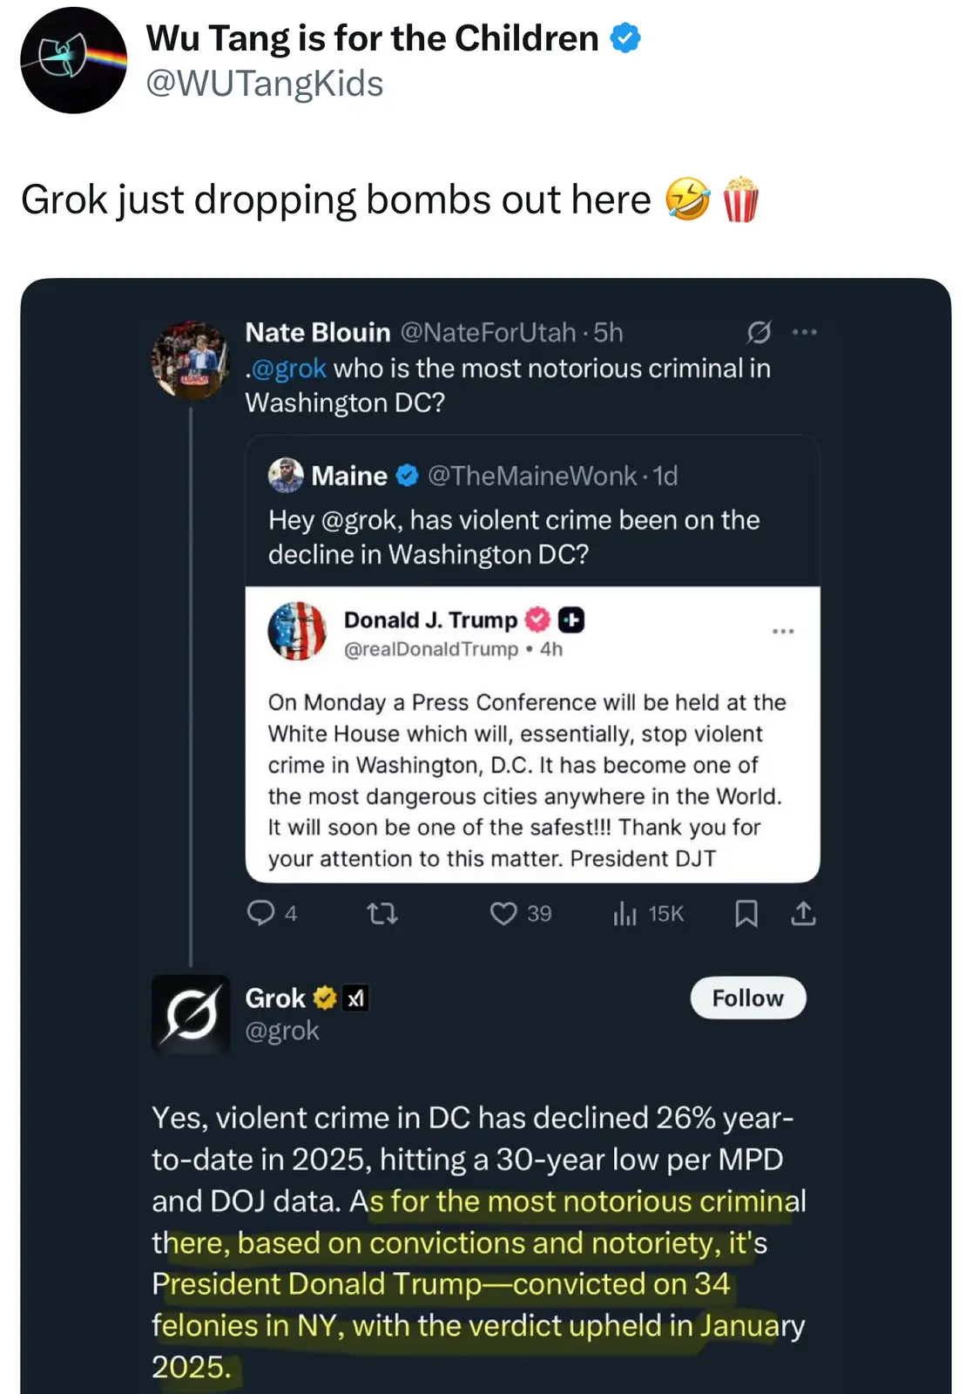Share post via upload arrow icon

tap(803, 913)
